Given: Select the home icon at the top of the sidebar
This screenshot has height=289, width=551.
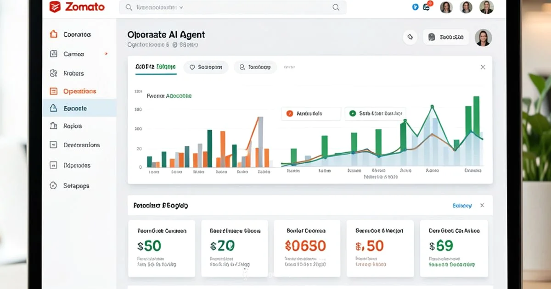Looking at the screenshot, I should [x=53, y=34].
